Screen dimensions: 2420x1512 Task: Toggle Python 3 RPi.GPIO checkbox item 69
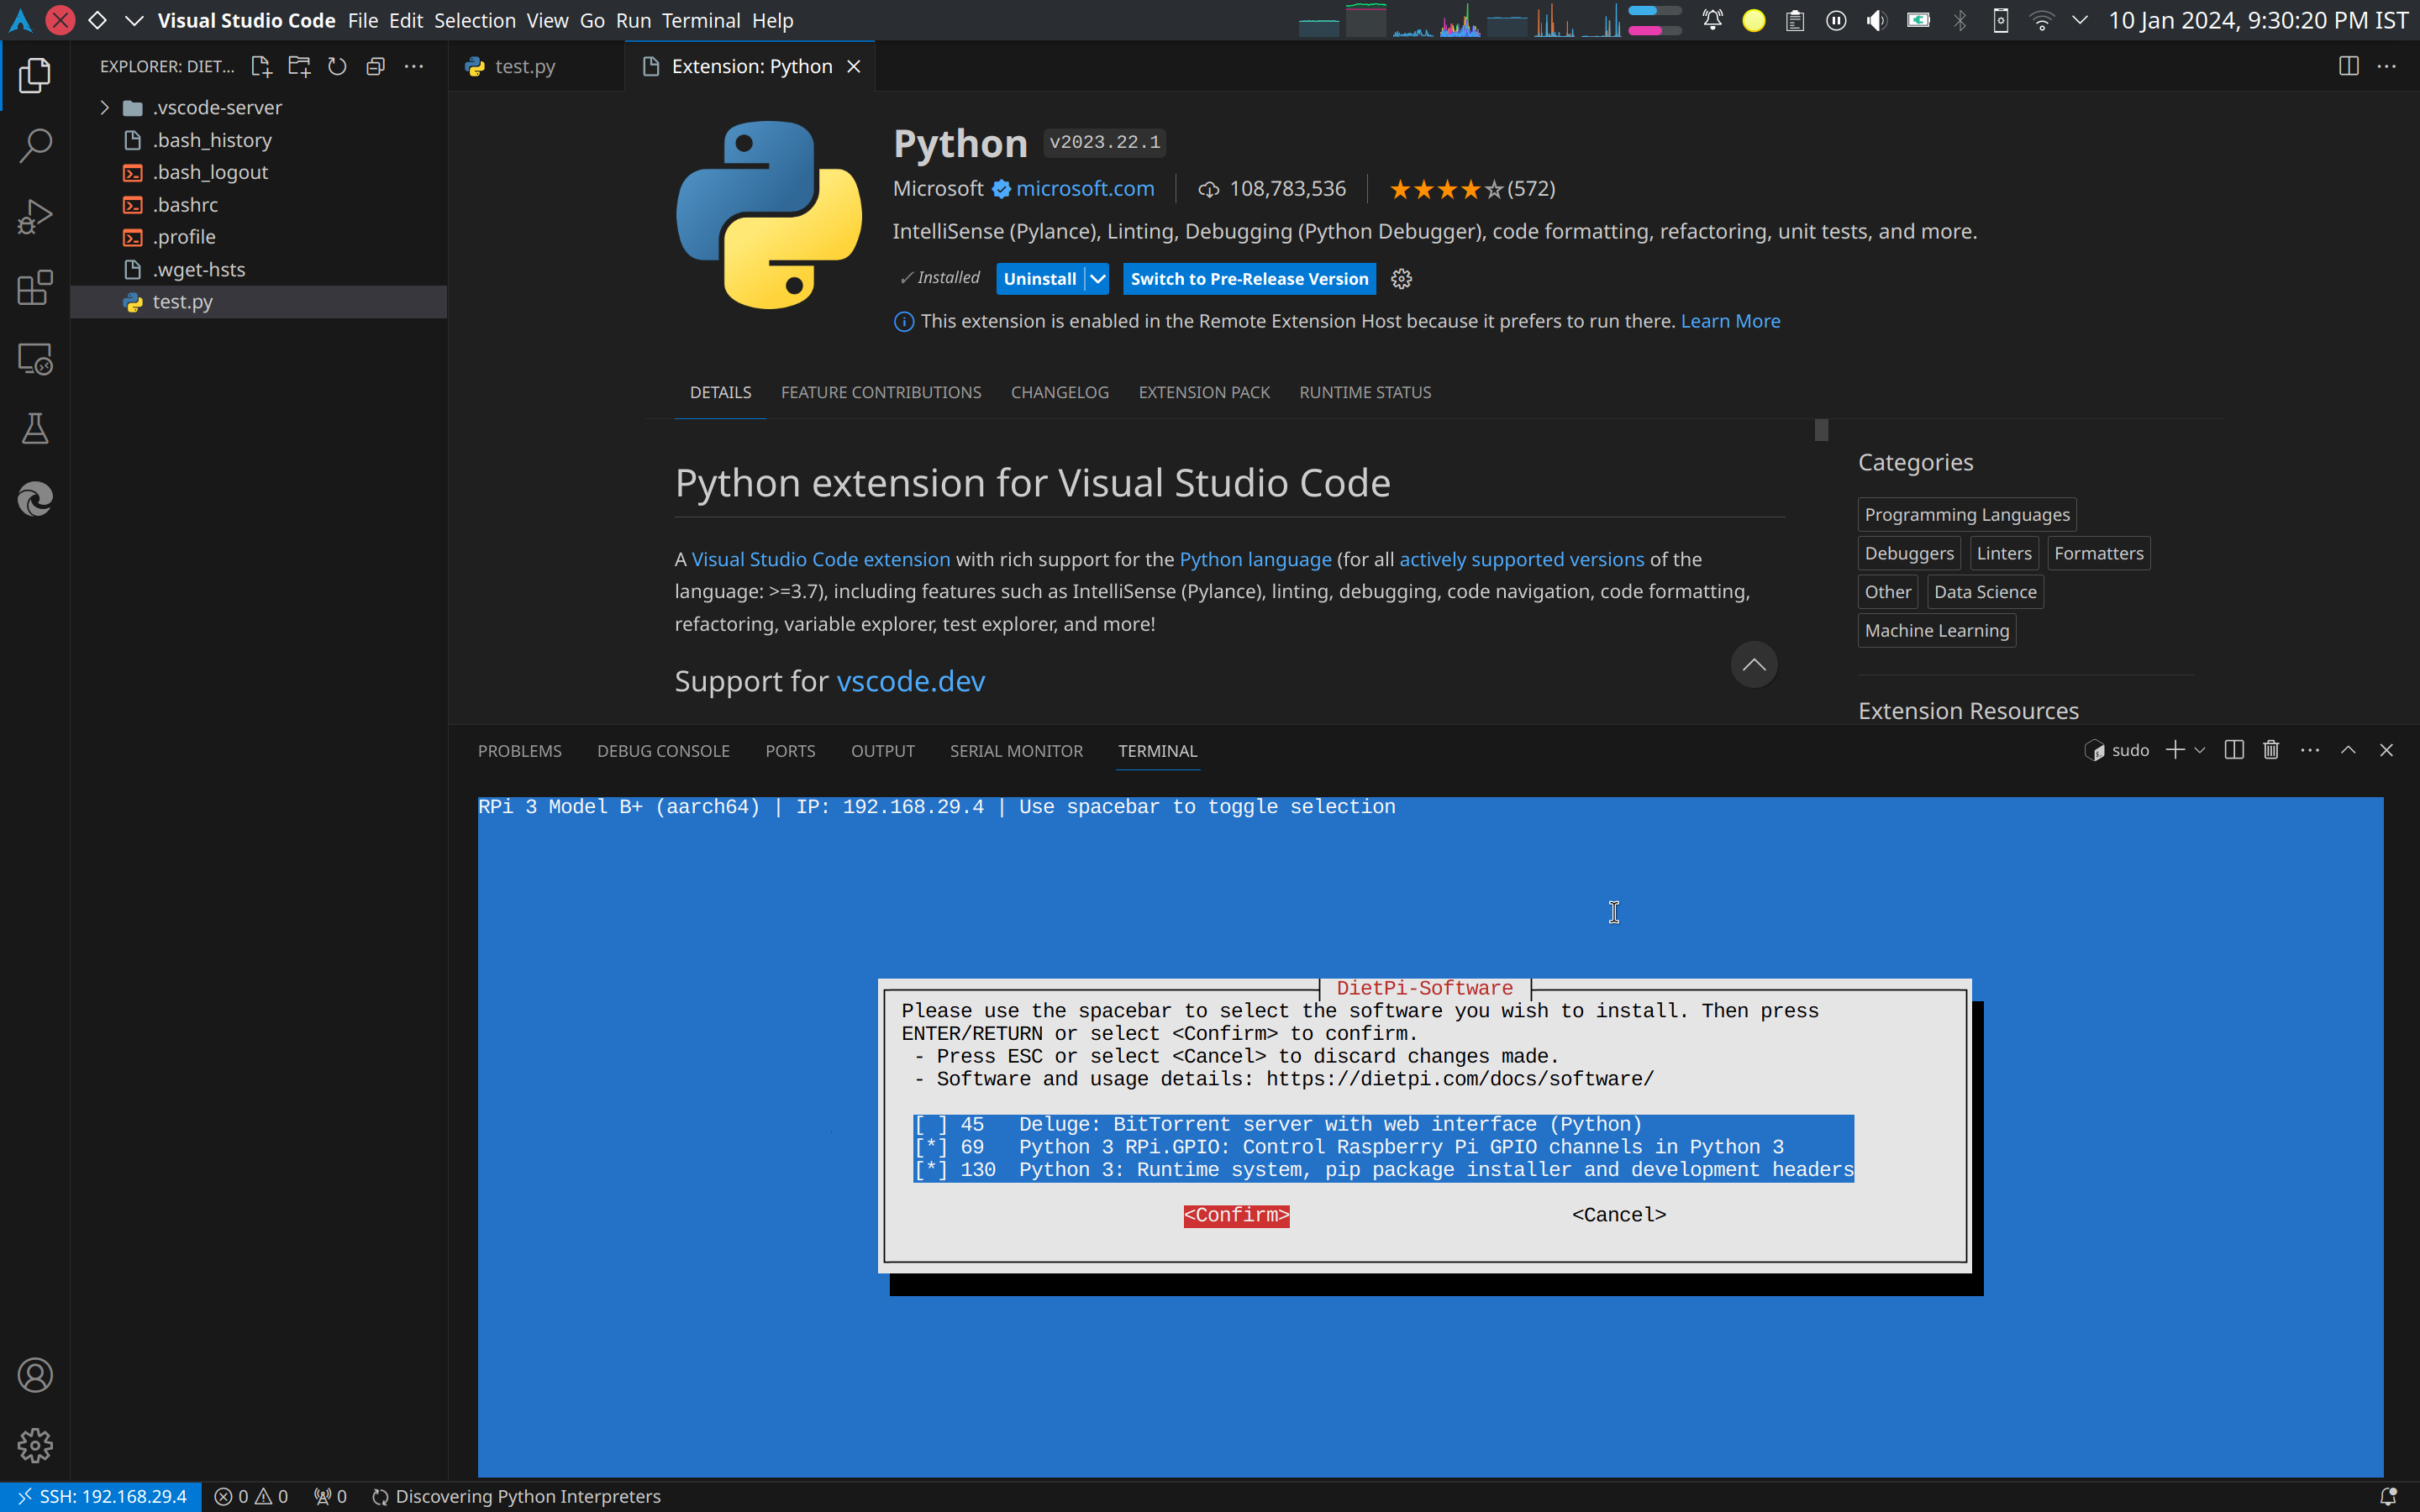coord(930,1147)
